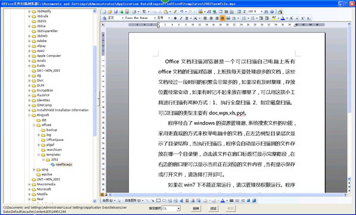
Task: Toggle italic formatting
Action: tap(181, 18)
